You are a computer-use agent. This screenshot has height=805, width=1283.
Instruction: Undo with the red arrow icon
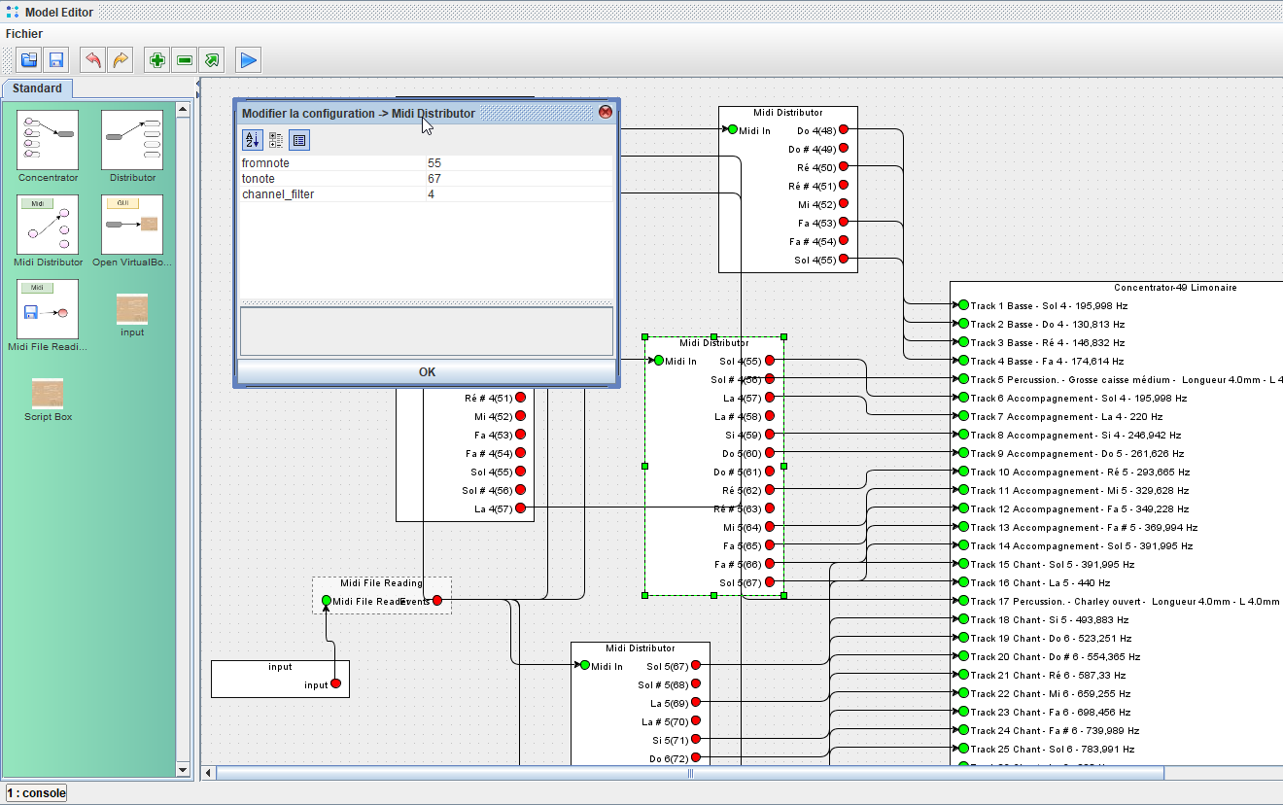93,60
